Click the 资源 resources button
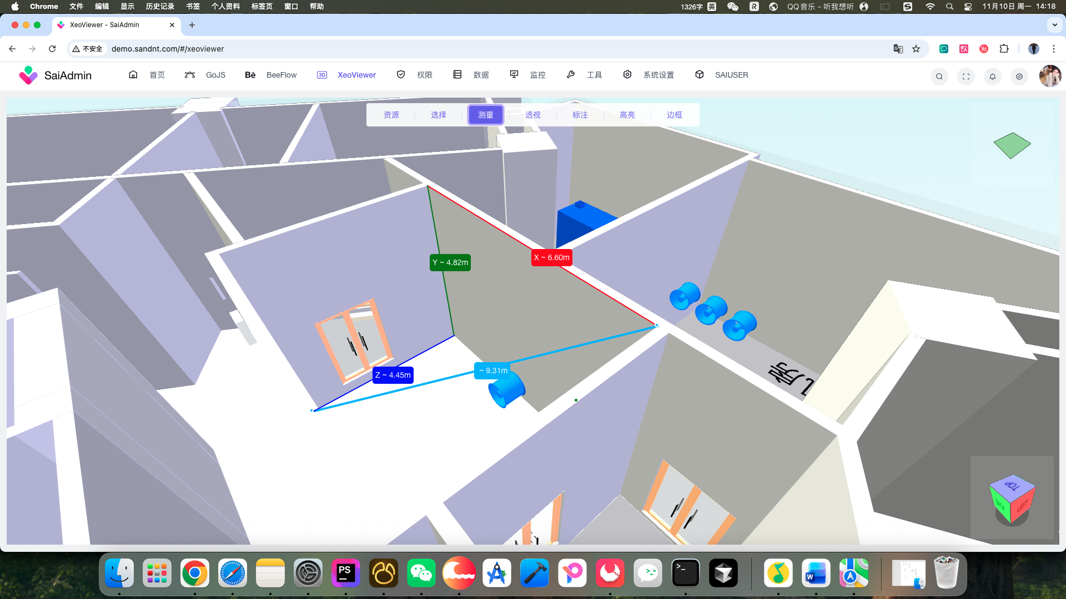Viewport: 1066px width, 599px height. coord(391,115)
